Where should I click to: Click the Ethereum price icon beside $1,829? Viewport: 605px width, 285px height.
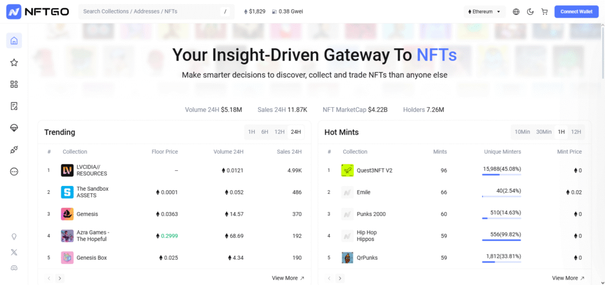coord(246,12)
